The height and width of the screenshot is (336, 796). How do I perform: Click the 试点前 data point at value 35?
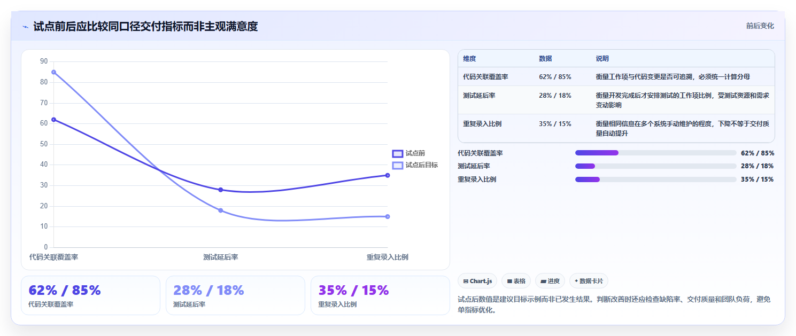tap(388, 175)
